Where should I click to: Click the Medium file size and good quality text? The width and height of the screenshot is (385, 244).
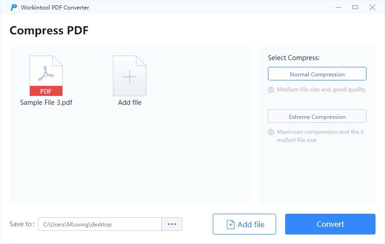(321, 89)
